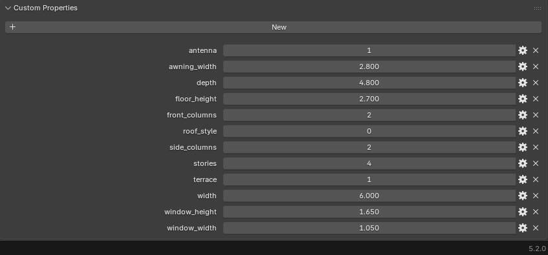Remove the stories custom property
548x255 pixels.
[x=536, y=163]
